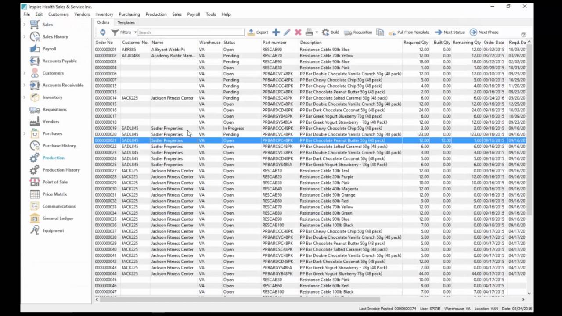Open the Purchasing menu
This screenshot has width=562, height=316.
pyautogui.click(x=129, y=14)
